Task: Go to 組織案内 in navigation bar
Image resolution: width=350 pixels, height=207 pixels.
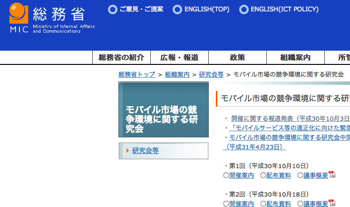Action: pyautogui.click(x=295, y=57)
